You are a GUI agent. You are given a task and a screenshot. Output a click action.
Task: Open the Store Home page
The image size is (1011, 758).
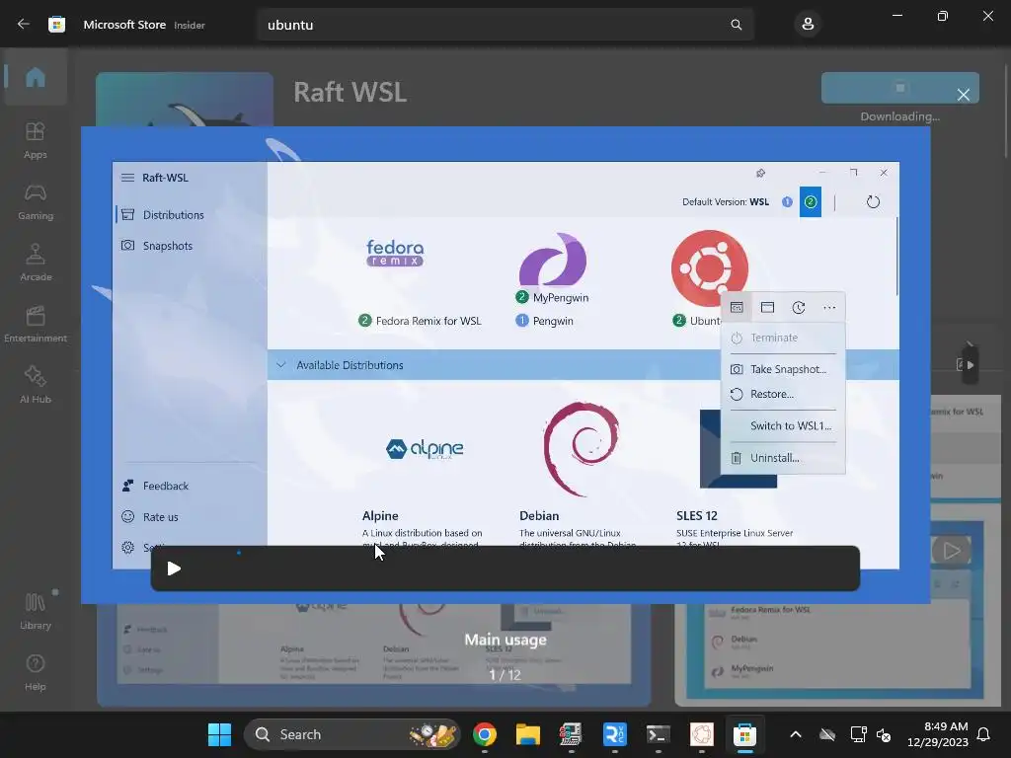coord(36,77)
